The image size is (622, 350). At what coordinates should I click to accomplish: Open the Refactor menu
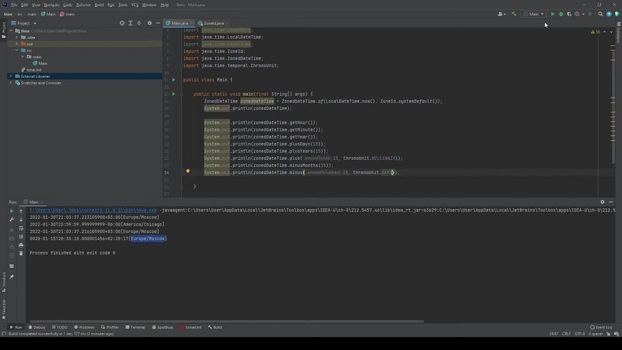(84, 5)
